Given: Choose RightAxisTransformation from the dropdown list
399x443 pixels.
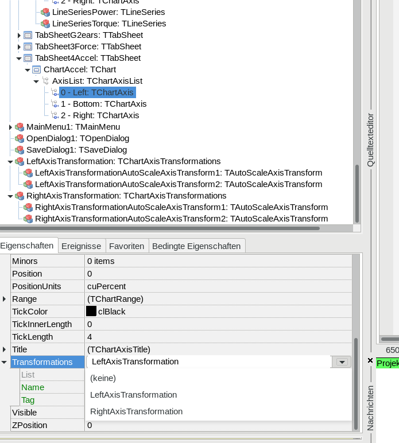Looking at the screenshot, I should (137, 411).
